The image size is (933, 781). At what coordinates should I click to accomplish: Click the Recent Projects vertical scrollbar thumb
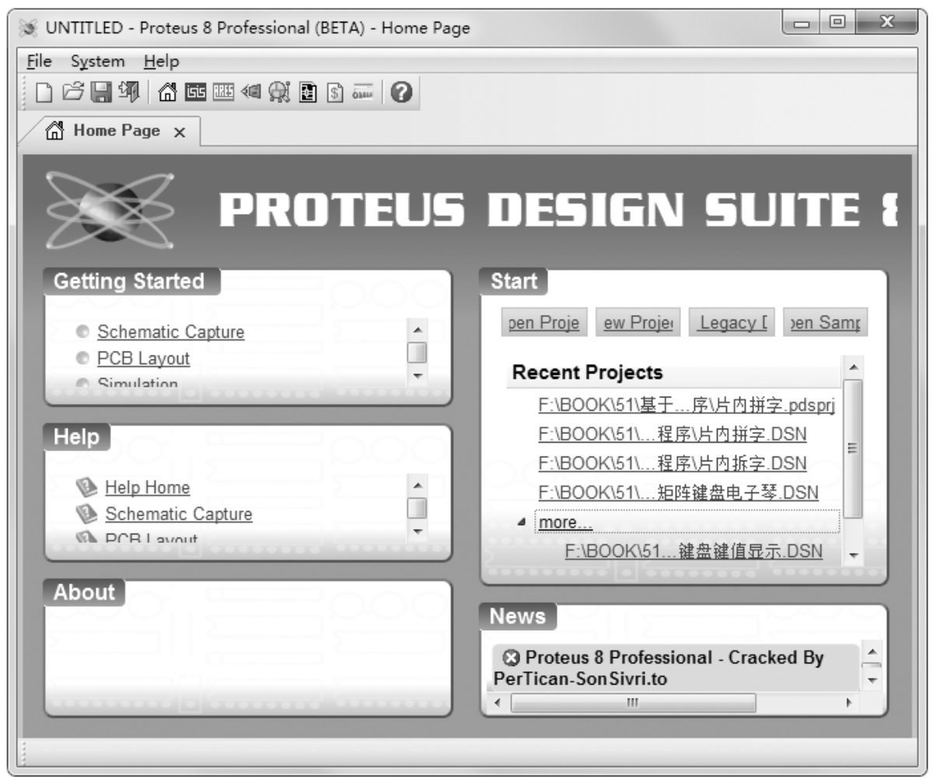853,449
